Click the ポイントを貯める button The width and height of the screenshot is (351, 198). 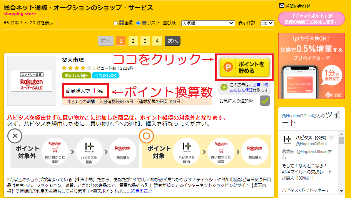[x=244, y=67]
